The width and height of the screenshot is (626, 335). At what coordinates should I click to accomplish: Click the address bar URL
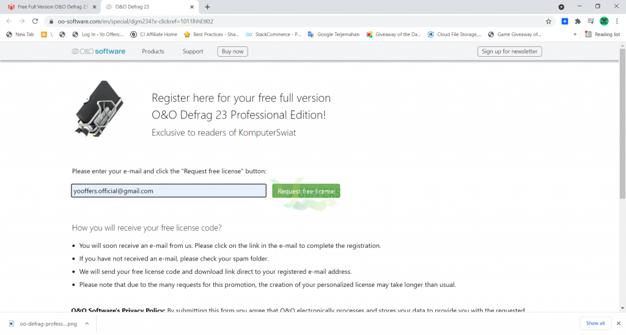pyautogui.click(x=135, y=21)
